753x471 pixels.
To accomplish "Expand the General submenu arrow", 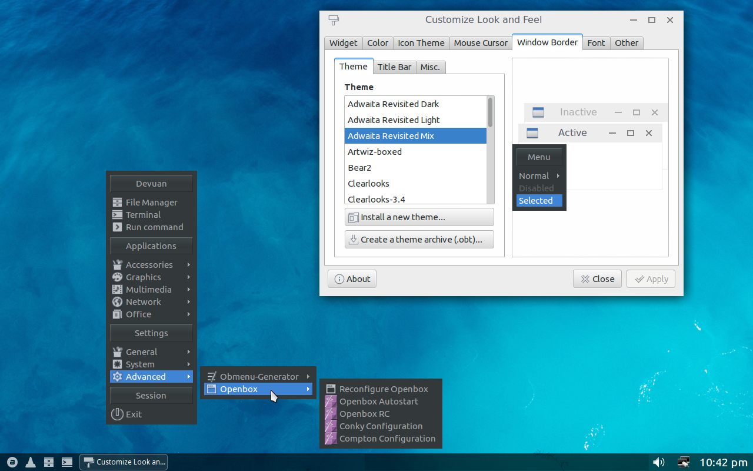I will [x=189, y=352].
